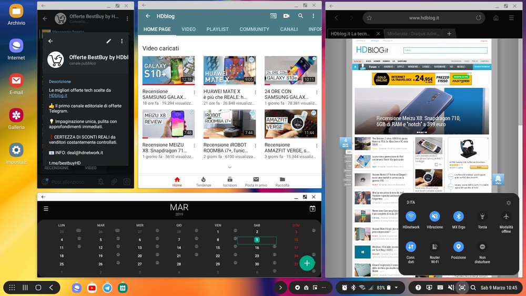
Task: Open the apps grid in the DeX taskbar
Action: [12, 288]
